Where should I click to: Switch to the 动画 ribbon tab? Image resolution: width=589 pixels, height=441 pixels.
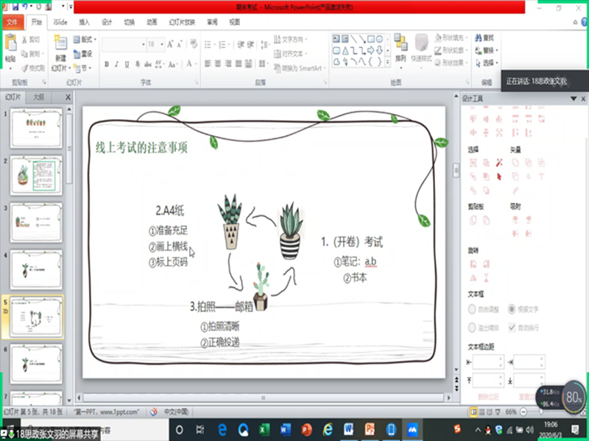click(x=152, y=23)
